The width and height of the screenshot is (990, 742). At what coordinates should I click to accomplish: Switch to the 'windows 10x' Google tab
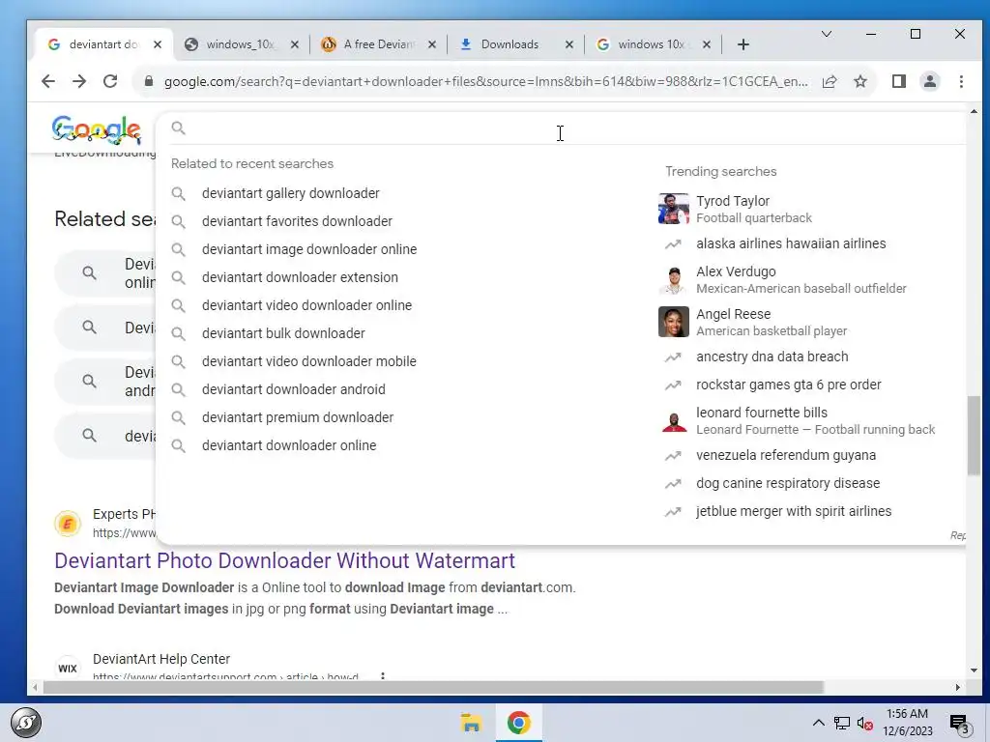pos(651,44)
